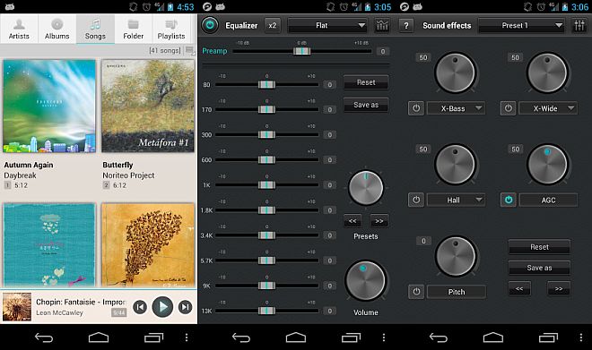Reset the equalizer bands
Screen dimensions: 592x350
click(366, 82)
